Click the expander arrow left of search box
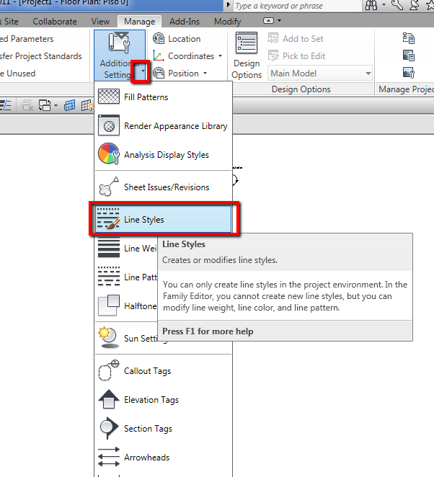This screenshot has width=434, height=477. [x=228, y=5]
